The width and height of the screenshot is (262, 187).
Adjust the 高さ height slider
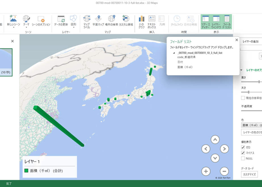click(x=259, y=82)
